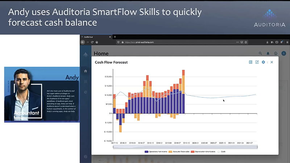Viewport: 290px width, 163px height.
Task: Click the shield tracking protection icon
Action: pos(119,42)
